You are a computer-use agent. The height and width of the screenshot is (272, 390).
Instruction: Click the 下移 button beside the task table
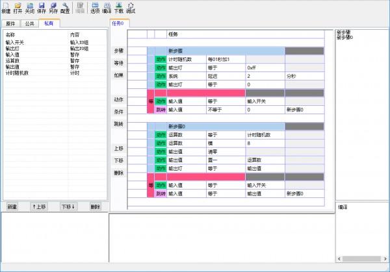[119, 161]
